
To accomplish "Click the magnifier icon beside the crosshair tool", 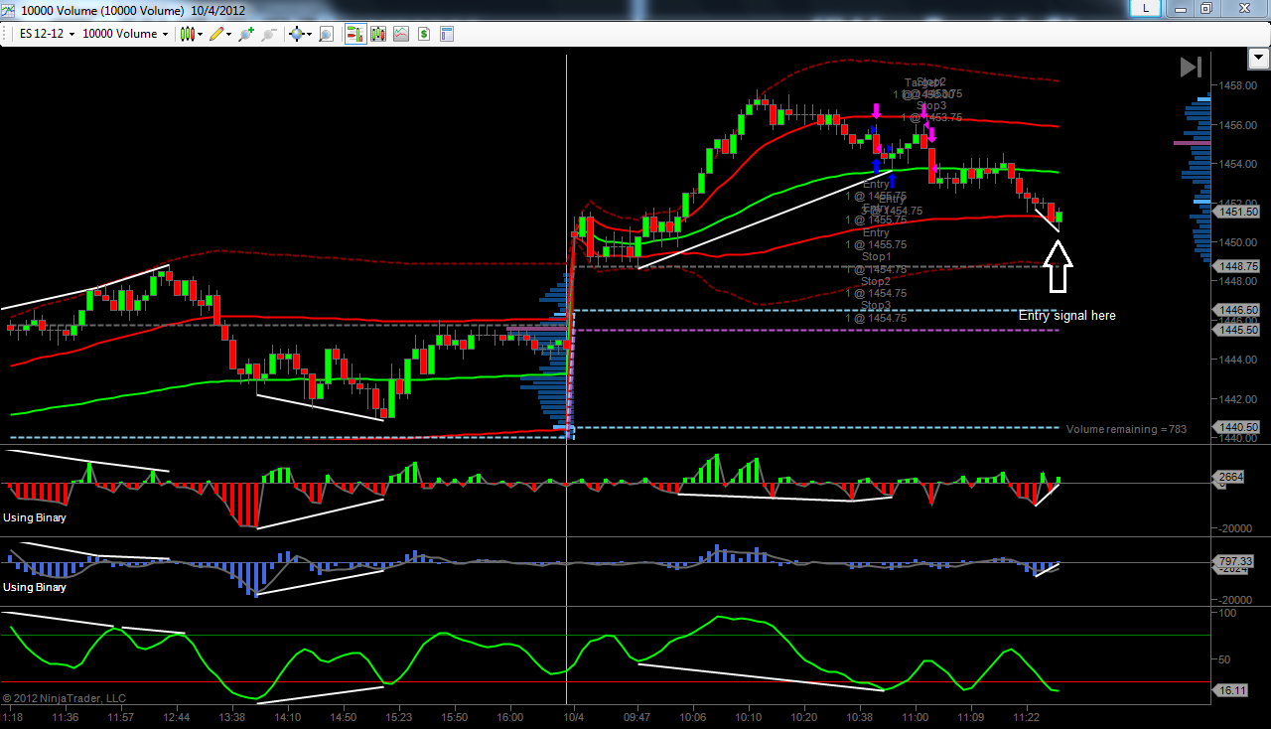I will (x=325, y=34).
